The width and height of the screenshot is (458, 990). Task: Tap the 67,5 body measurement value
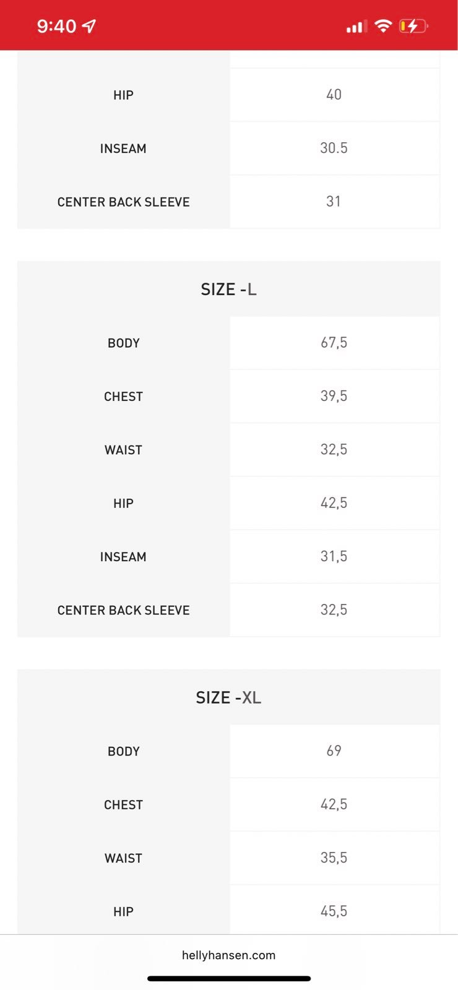[x=334, y=343]
